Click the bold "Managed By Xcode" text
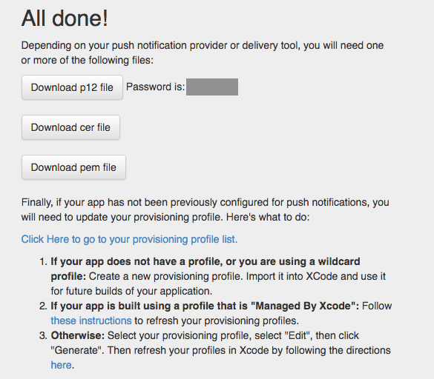 pos(205,306)
